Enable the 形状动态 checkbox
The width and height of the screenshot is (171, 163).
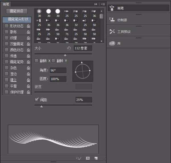tap(7, 26)
